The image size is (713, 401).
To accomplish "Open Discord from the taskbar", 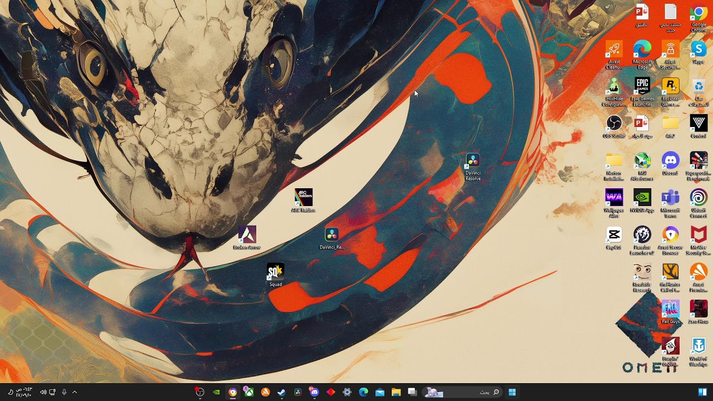I will click(314, 392).
